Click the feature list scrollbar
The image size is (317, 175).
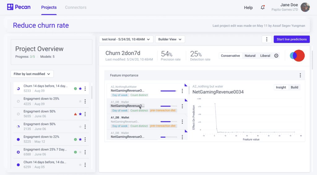pyautogui.click(x=189, y=90)
